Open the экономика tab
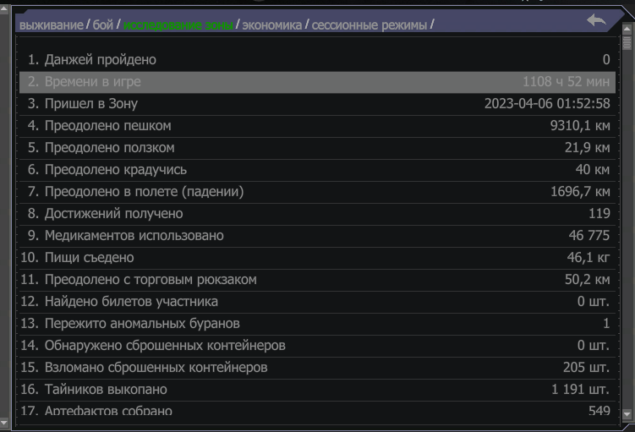The width and height of the screenshot is (635, 432). pos(272,25)
